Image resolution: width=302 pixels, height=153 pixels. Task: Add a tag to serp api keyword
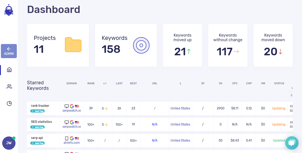pos(37,143)
